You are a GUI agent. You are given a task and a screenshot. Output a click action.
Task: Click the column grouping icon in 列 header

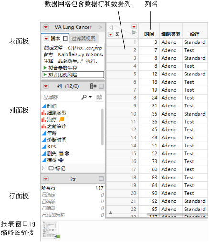(93, 86)
